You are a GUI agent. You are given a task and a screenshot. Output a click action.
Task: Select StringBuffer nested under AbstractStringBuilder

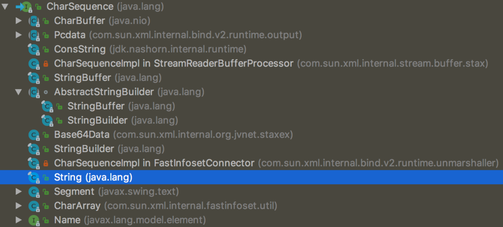pos(96,106)
